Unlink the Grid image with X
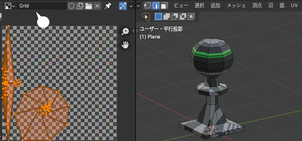This screenshot has width=302, height=141. coord(97,6)
